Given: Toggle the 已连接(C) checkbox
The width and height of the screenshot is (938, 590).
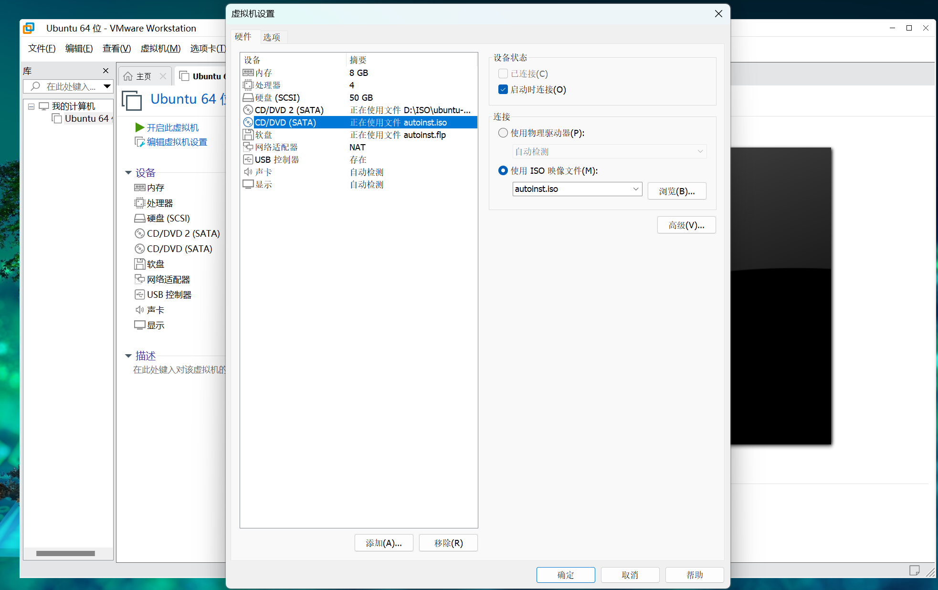Looking at the screenshot, I should point(503,74).
